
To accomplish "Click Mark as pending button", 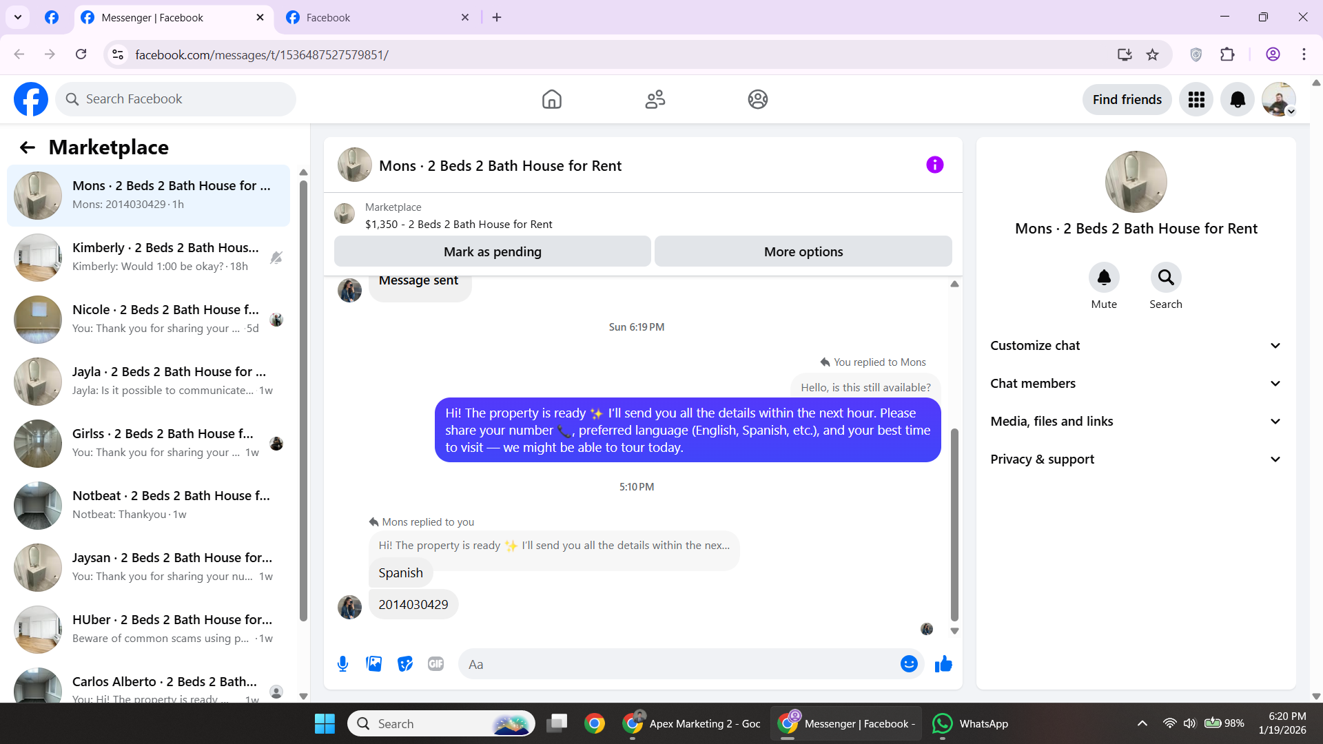I will (x=492, y=252).
